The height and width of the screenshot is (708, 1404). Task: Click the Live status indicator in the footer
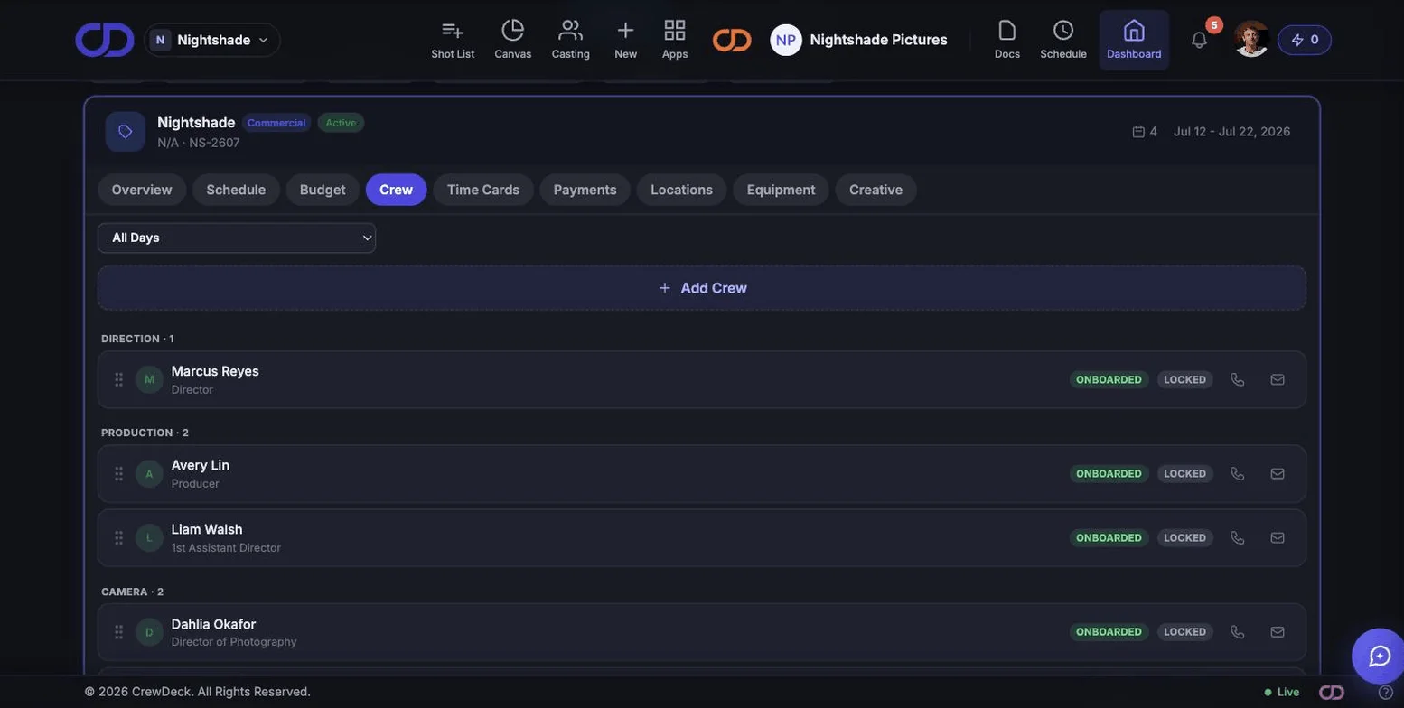click(1282, 693)
